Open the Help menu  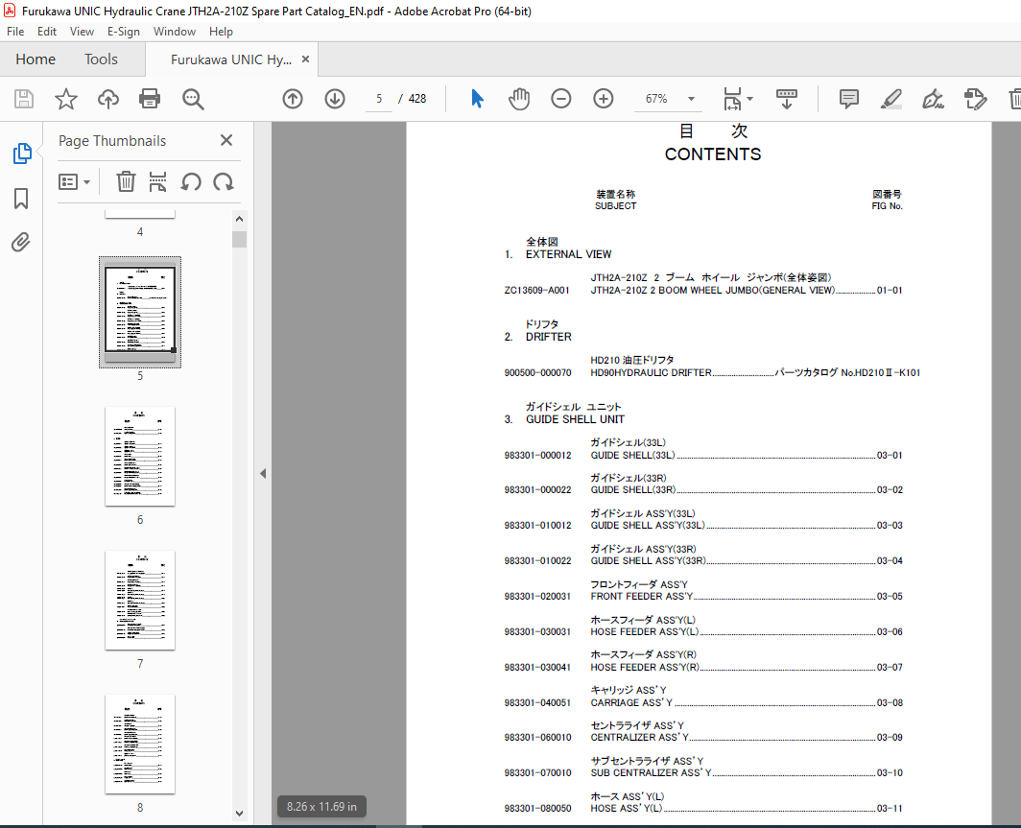click(x=221, y=32)
